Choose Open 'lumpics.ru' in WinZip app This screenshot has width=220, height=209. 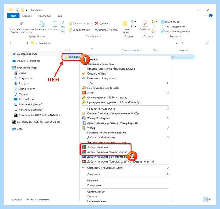point(113,113)
